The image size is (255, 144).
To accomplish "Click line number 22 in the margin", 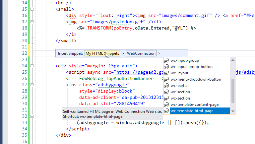I will coord(23,53).
